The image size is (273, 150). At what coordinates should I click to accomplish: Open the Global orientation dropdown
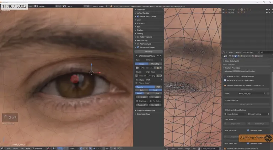click(74, 149)
